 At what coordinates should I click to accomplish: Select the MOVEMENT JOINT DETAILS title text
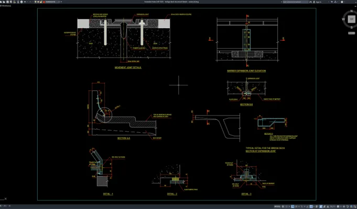pyautogui.click(x=128, y=67)
